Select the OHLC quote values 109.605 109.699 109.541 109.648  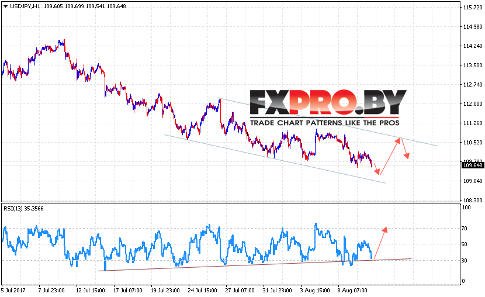tap(85, 6)
